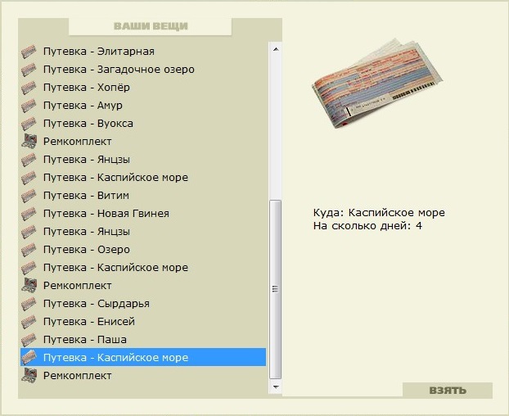The height and width of the screenshot is (416, 509).
Task: Click the scrollbar down arrow
Action: tap(276, 387)
